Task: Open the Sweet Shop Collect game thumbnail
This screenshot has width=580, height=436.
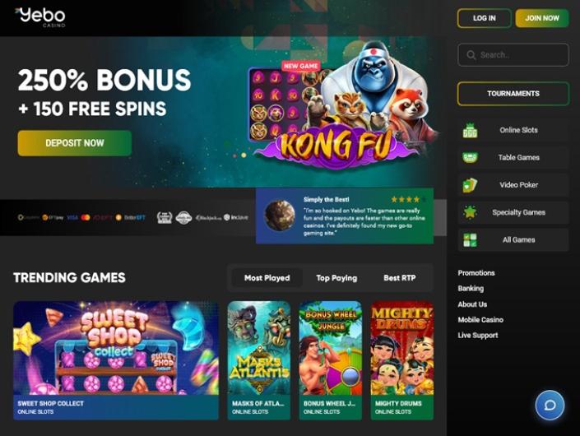Action: point(116,360)
